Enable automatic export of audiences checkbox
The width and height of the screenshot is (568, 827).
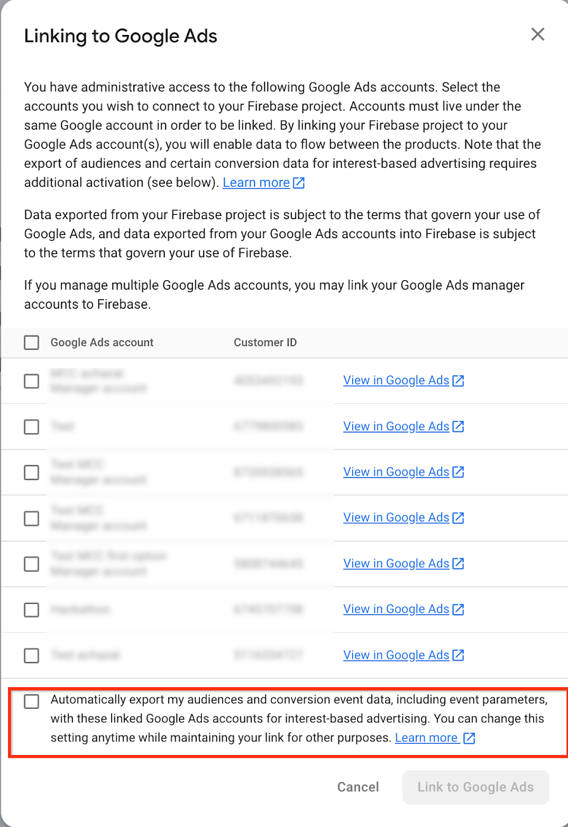tap(31, 701)
